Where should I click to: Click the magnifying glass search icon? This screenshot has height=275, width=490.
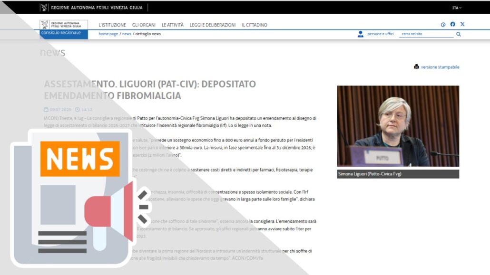(459, 34)
